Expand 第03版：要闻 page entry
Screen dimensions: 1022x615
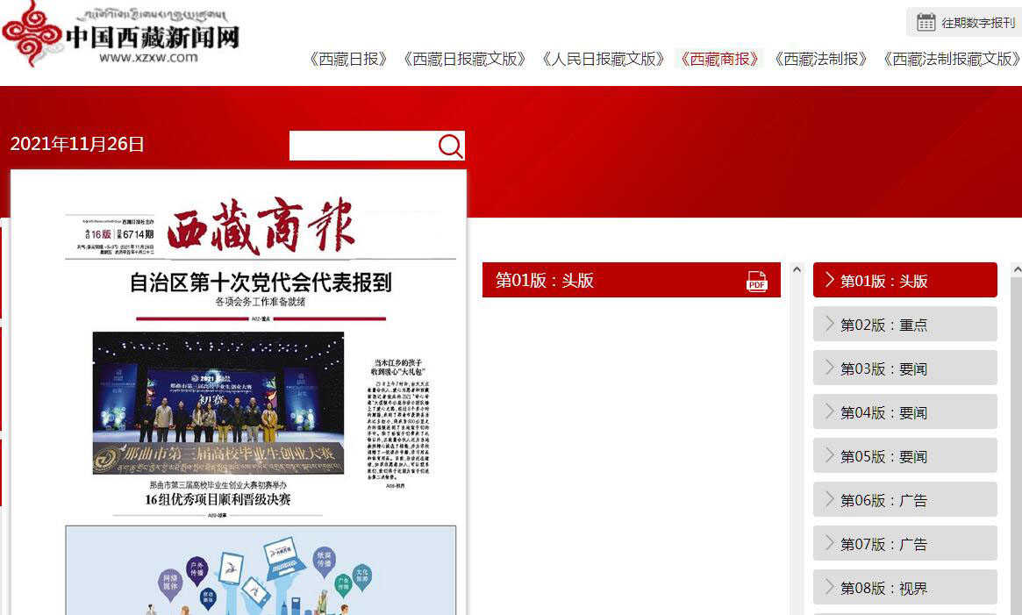coord(904,368)
